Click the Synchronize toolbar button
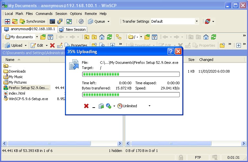 (x=32, y=21)
